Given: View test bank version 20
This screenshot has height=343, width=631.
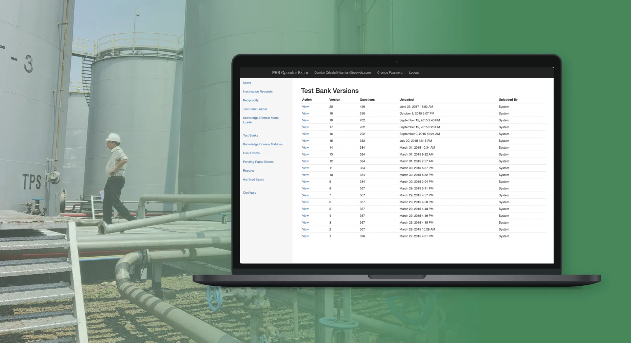Looking at the screenshot, I should (305, 107).
